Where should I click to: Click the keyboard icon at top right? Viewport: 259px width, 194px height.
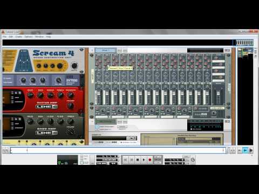tap(244, 43)
